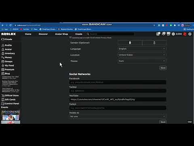Select the male gender option

click(x=130, y=43)
